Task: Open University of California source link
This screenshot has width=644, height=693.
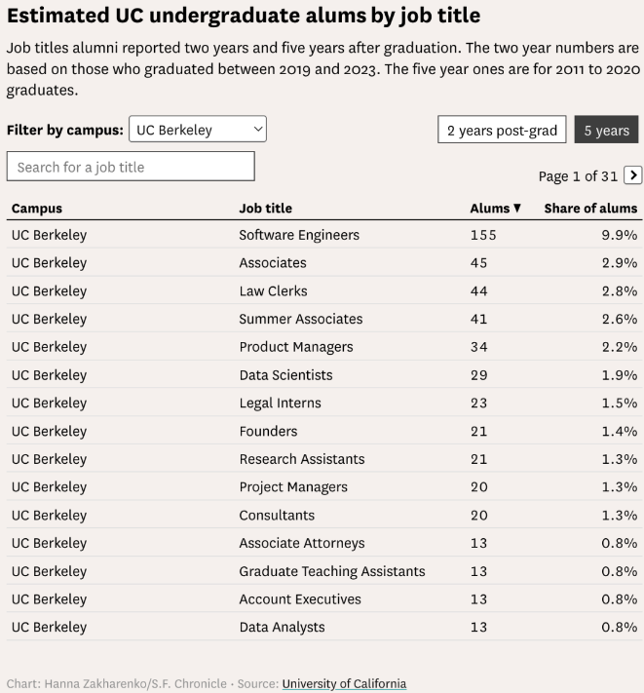Action: coord(344,683)
